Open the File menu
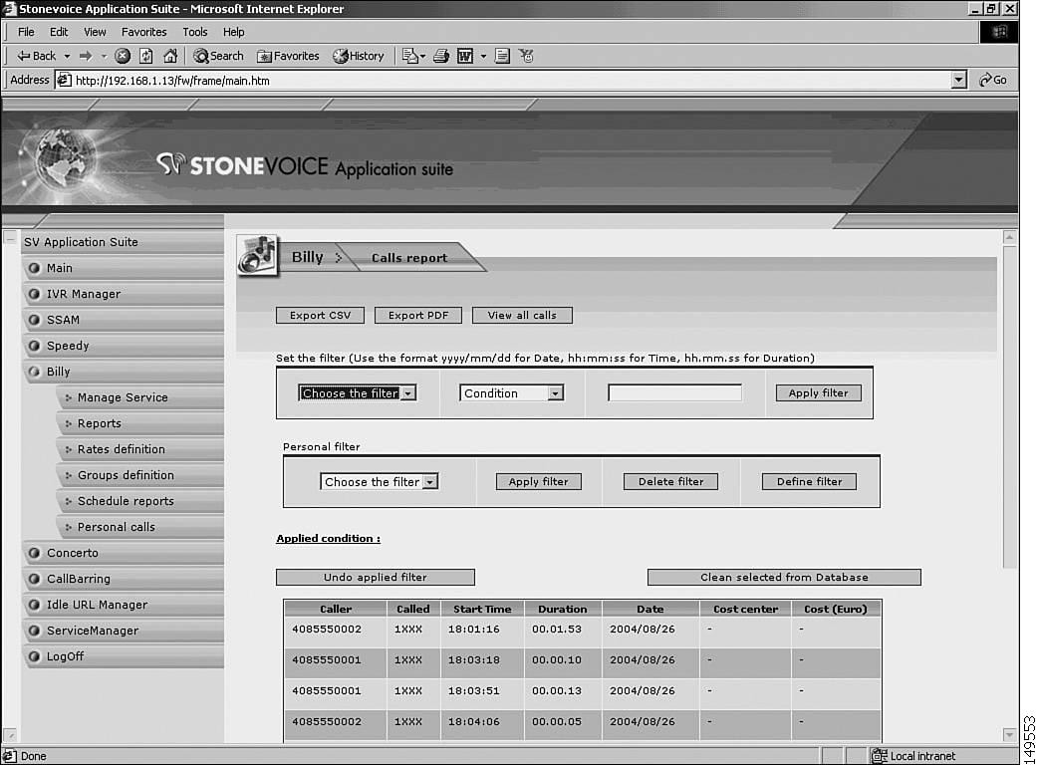This screenshot has height=765, width=1037. tap(26, 32)
